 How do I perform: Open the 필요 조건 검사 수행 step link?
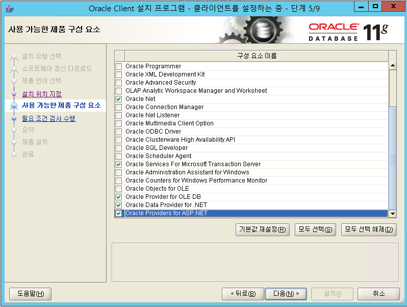tap(49, 119)
